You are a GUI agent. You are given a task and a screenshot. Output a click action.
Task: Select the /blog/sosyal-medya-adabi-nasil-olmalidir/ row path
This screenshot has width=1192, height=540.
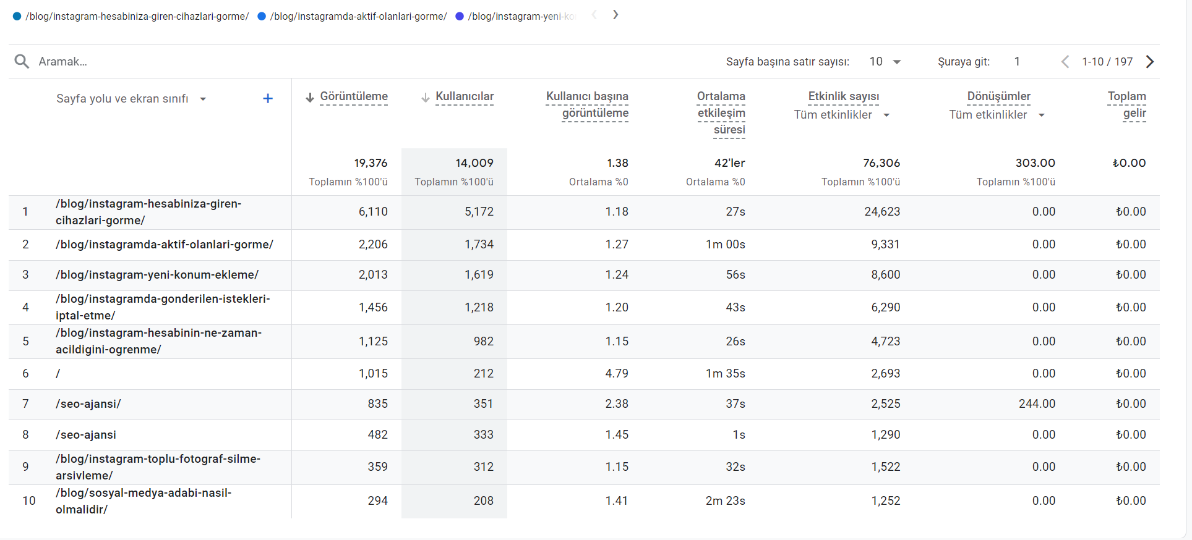pyautogui.click(x=144, y=501)
